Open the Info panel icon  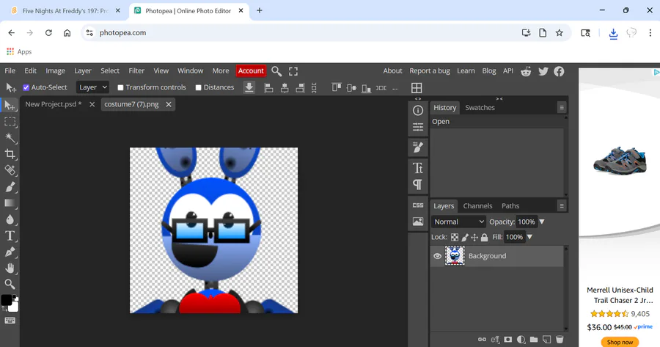coord(418,110)
